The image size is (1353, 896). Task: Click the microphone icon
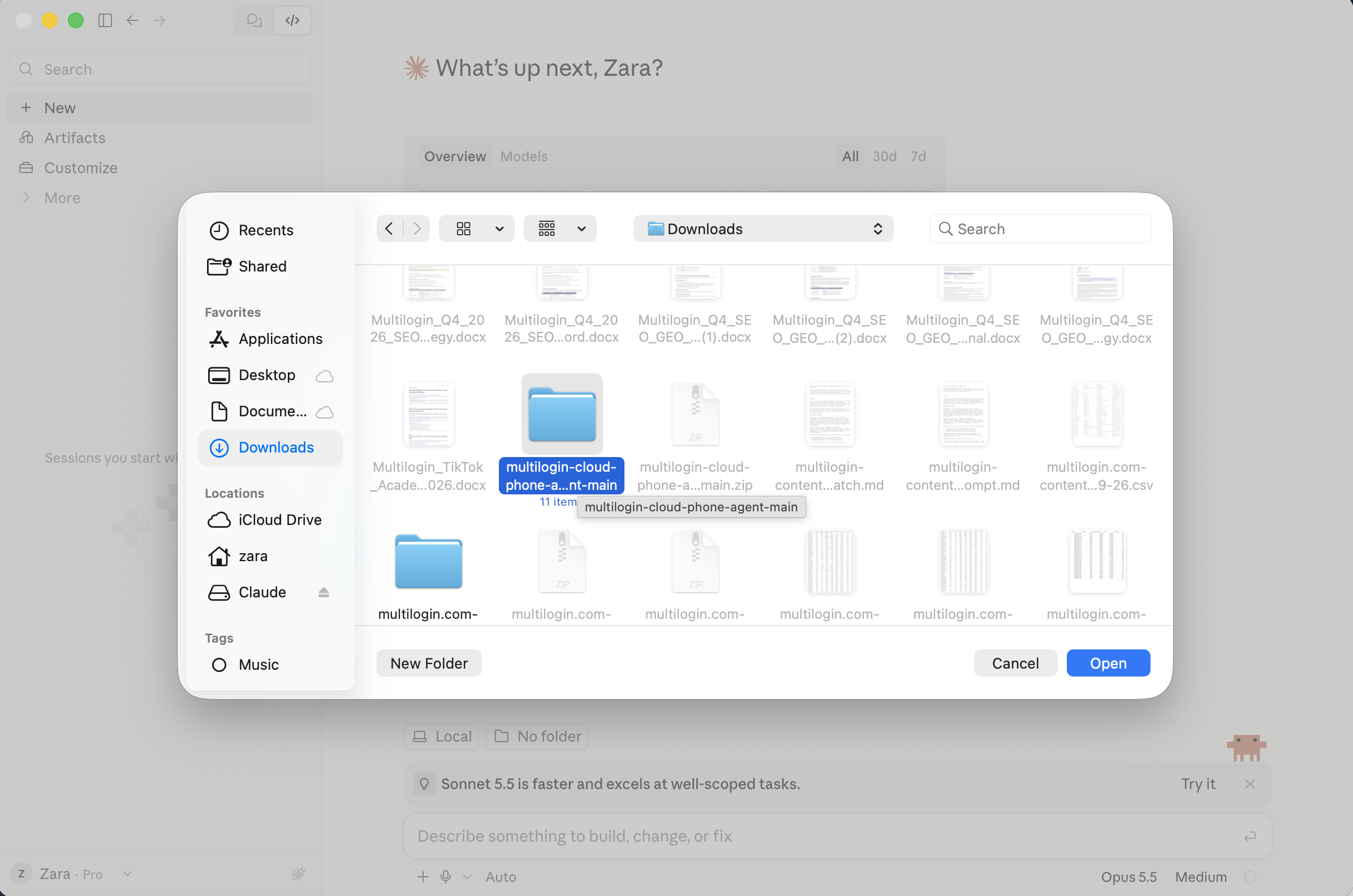coord(446,876)
